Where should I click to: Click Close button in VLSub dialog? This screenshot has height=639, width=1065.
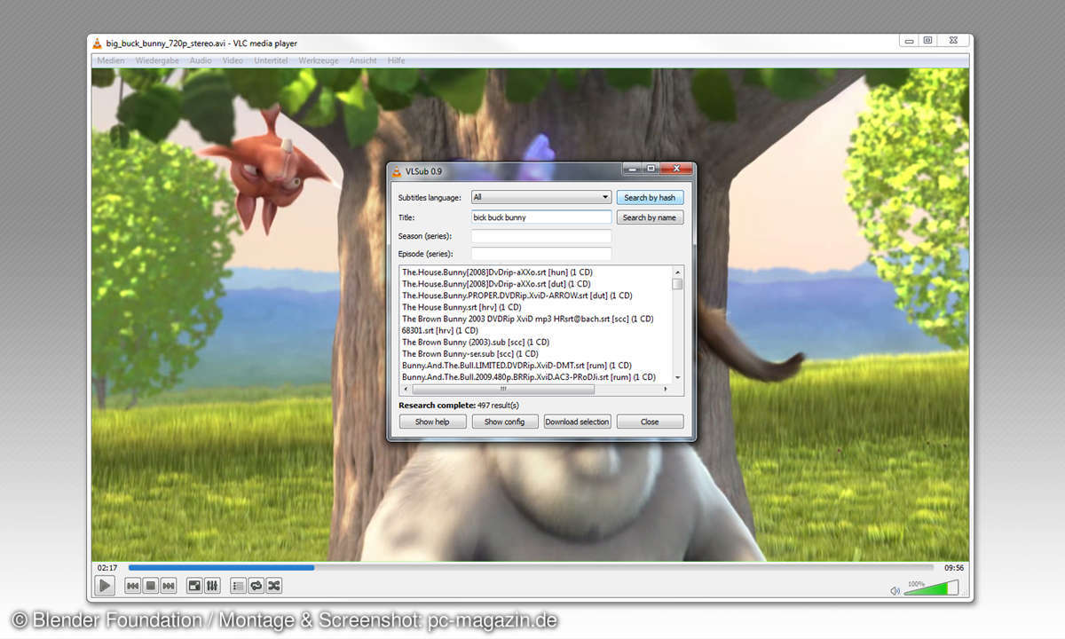650,422
